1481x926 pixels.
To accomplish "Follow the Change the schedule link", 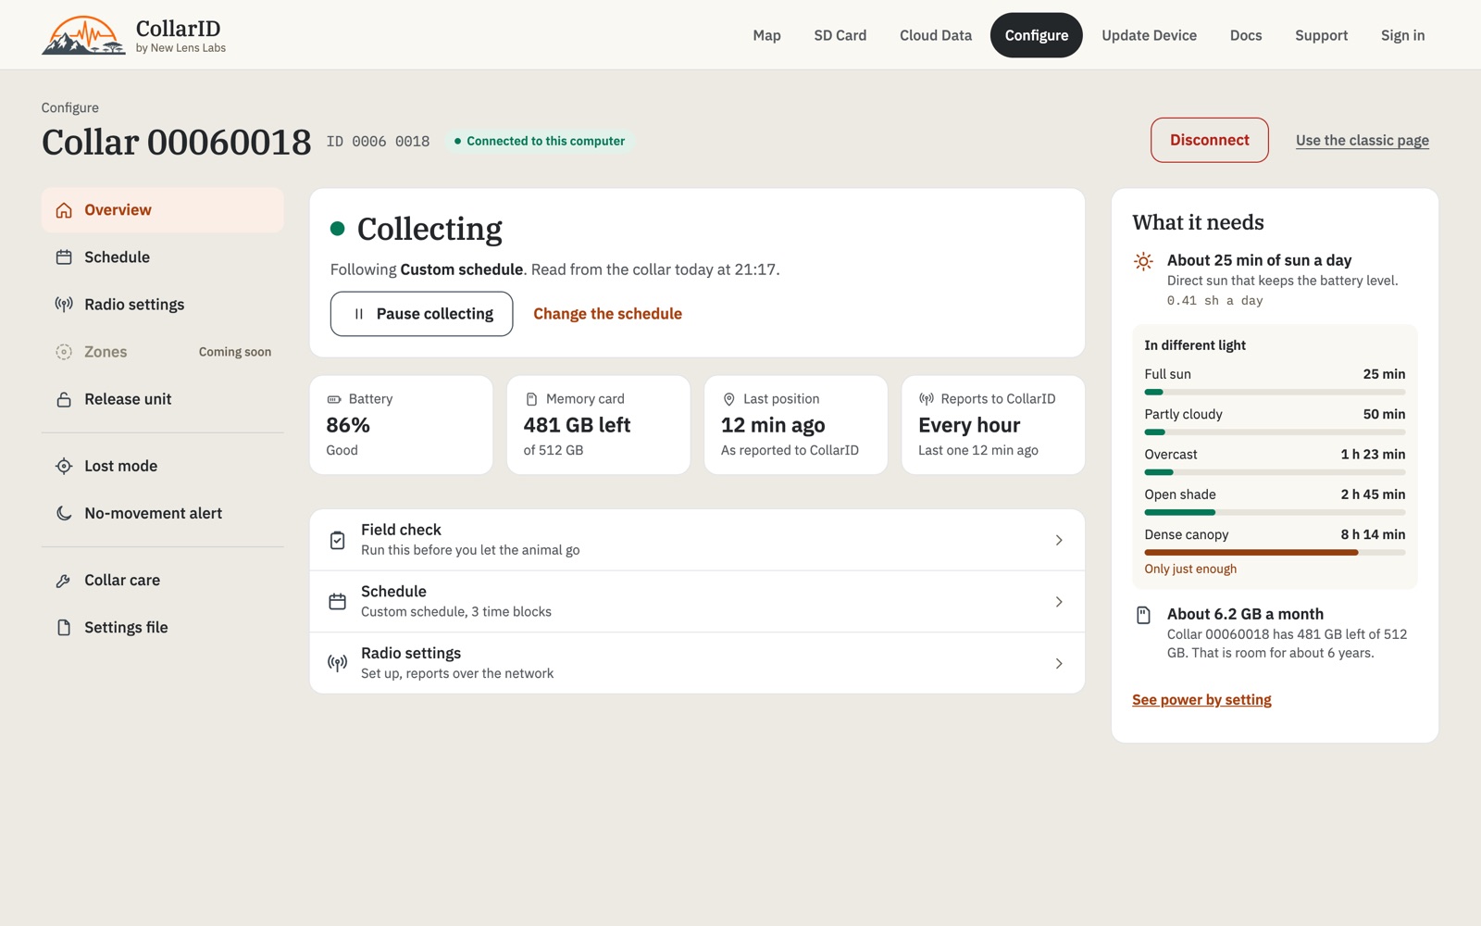I will click(x=607, y=314).
